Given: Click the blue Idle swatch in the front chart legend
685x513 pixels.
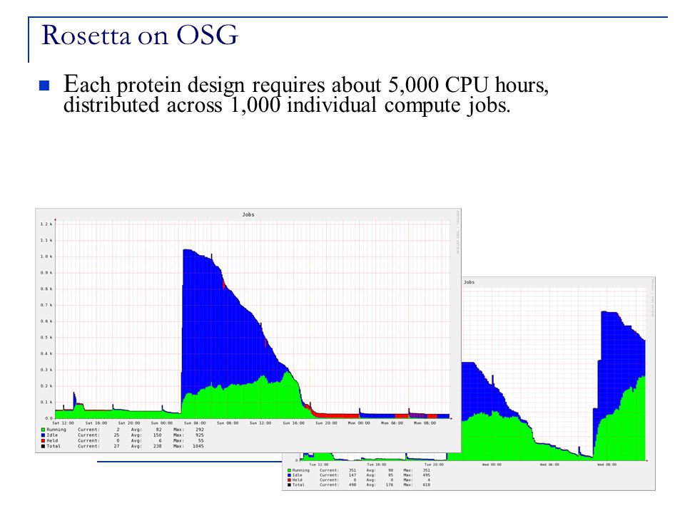Looking at the screenshot, I should [44, 435].
